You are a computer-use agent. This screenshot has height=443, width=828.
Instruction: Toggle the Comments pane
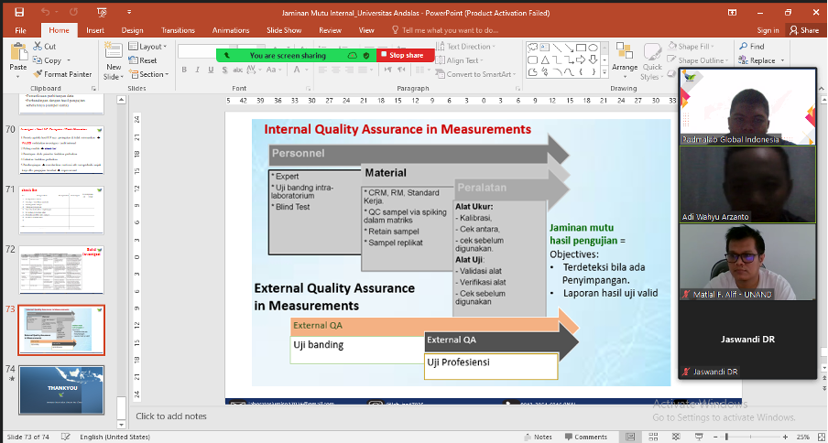coord(584,437)
